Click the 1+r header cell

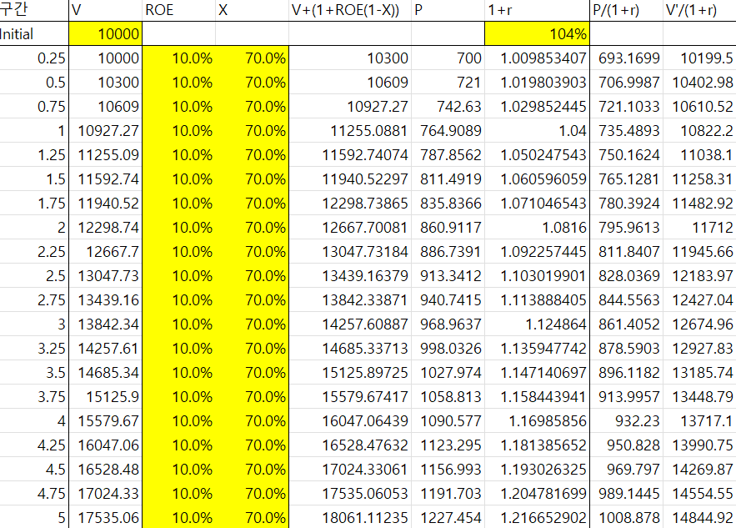coord(537,10)
